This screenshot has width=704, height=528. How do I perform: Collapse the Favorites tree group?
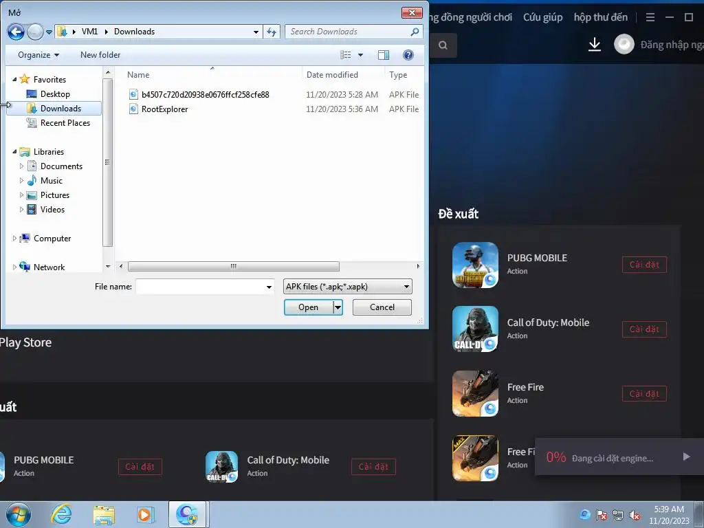pos(14,79)
